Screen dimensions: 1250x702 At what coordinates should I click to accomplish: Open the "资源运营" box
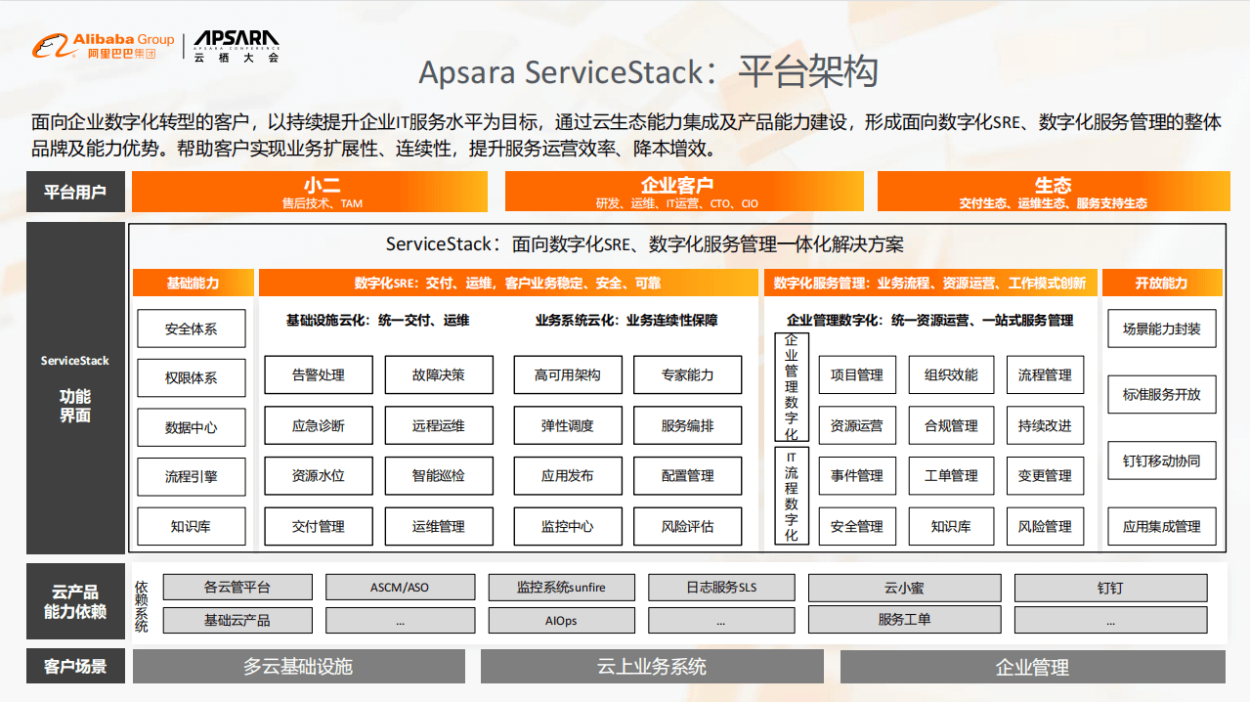tap(857, 425)
